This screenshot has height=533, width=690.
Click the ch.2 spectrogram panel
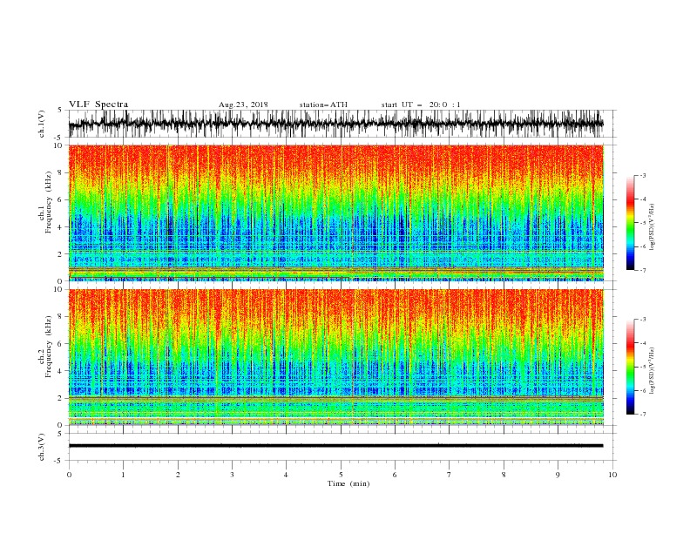pyautogui.click(x=336, y=357)
